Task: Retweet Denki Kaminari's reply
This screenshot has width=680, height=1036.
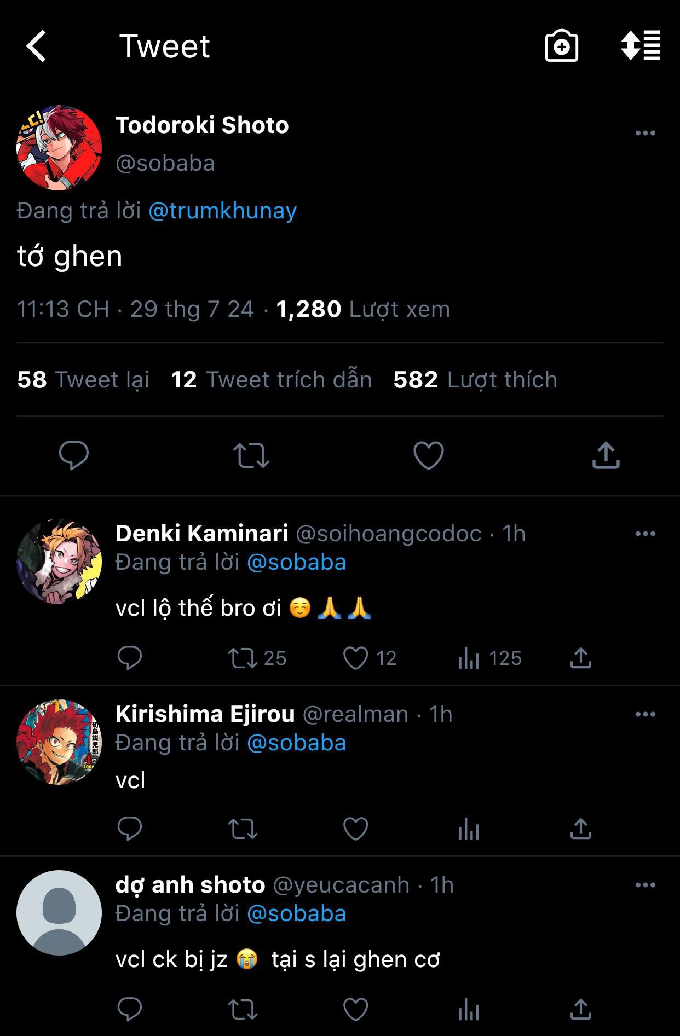Action: tap(243, 658)
